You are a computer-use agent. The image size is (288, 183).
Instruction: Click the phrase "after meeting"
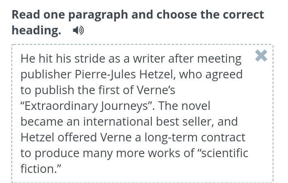click(x=205, y=59)
